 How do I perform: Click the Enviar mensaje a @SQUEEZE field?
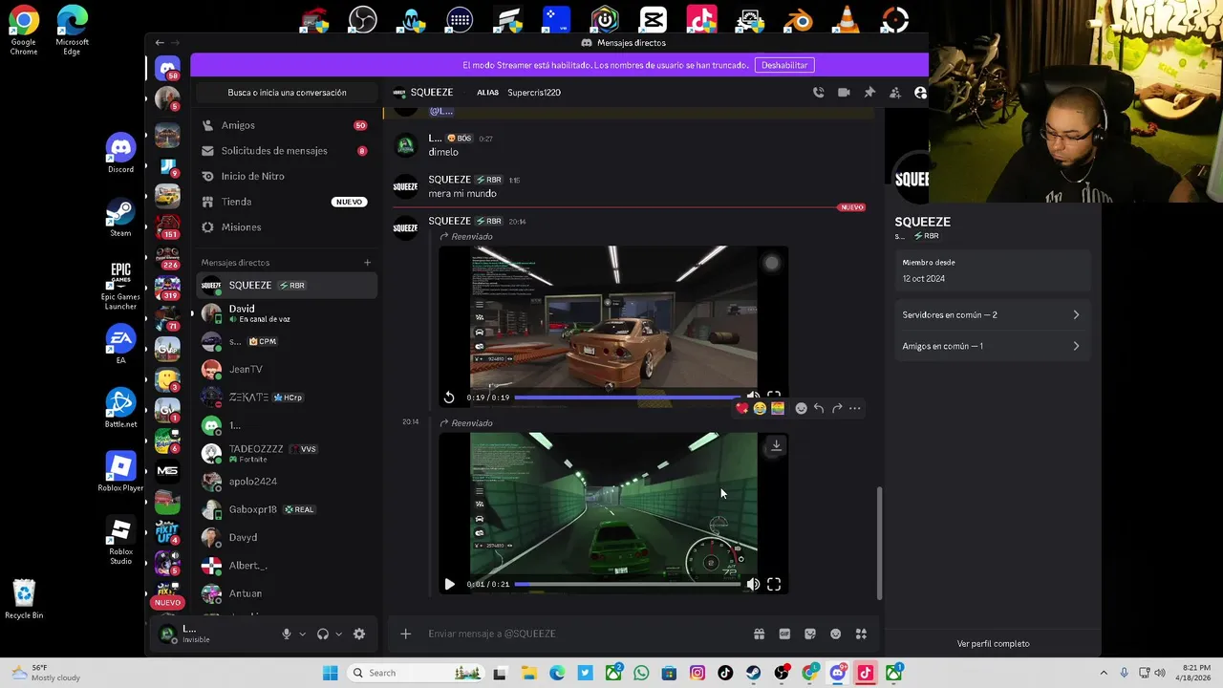583,634
